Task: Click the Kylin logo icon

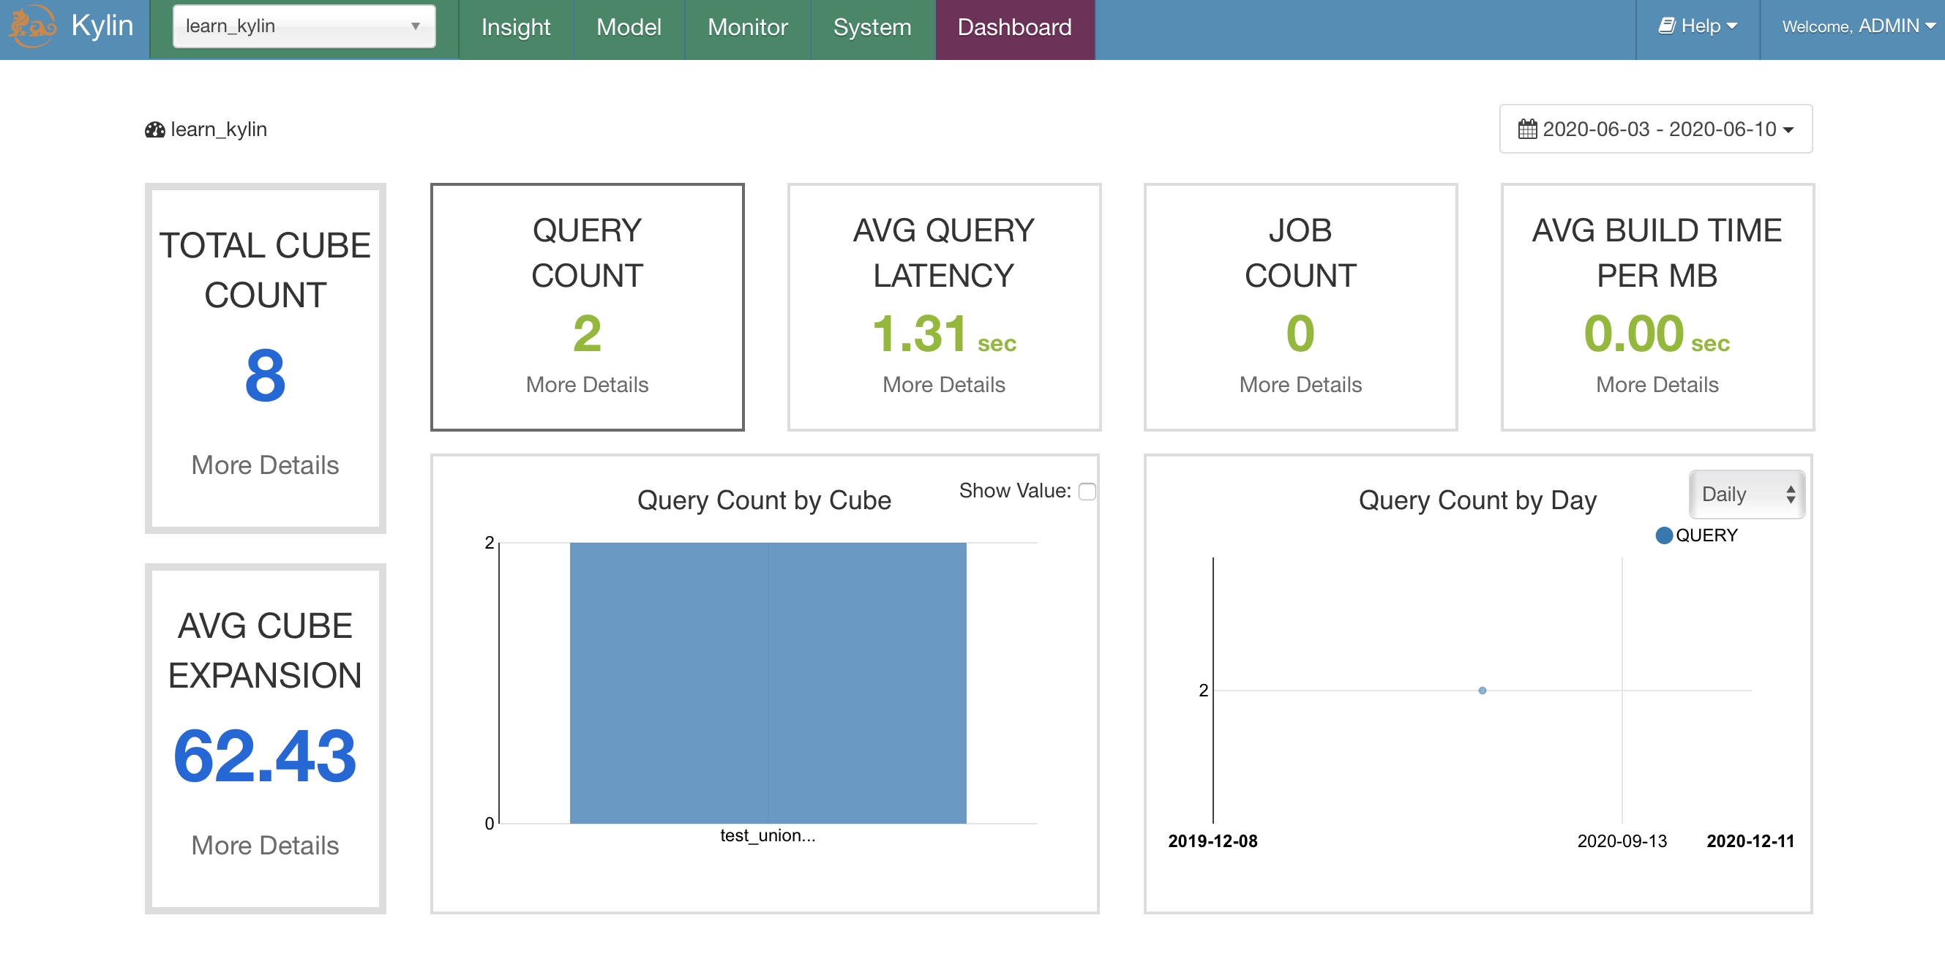Action: tap(31, 26)
